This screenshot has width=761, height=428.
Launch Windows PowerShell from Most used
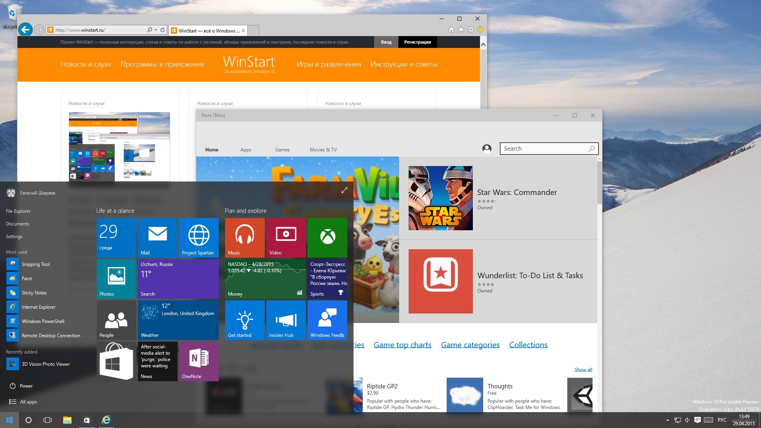point(43,321)
